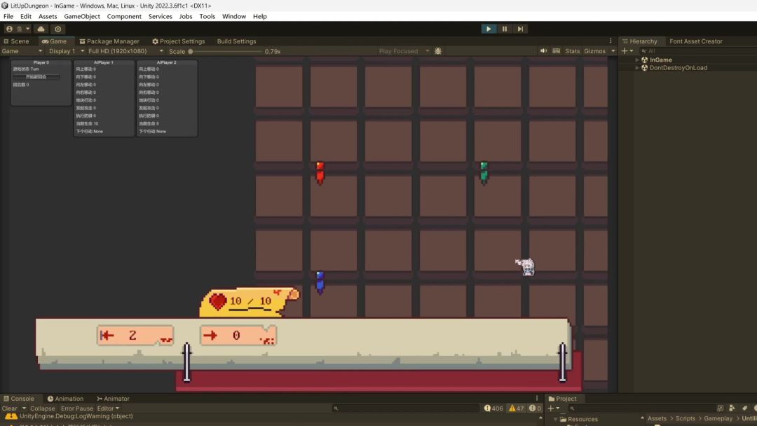Toggle the Mute Audio speaker icon

[543, 51]
